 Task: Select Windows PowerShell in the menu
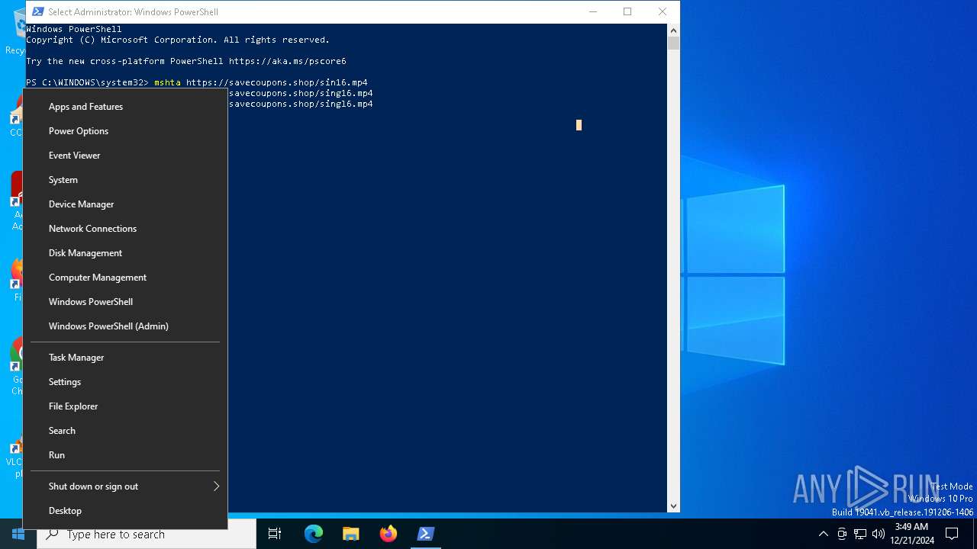pos(125,302)
